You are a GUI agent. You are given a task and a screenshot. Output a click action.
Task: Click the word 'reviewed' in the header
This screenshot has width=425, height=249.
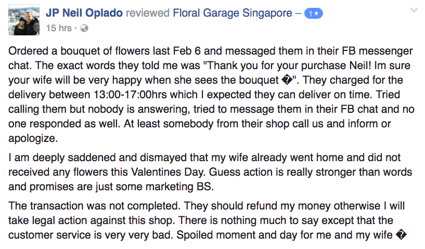click(148, 13)
